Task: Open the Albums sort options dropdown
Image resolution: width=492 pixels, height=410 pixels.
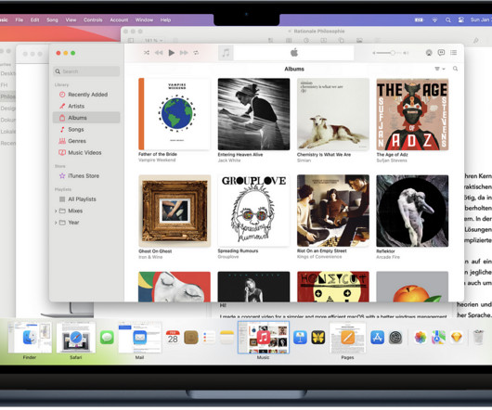Action: click(440, 69)
